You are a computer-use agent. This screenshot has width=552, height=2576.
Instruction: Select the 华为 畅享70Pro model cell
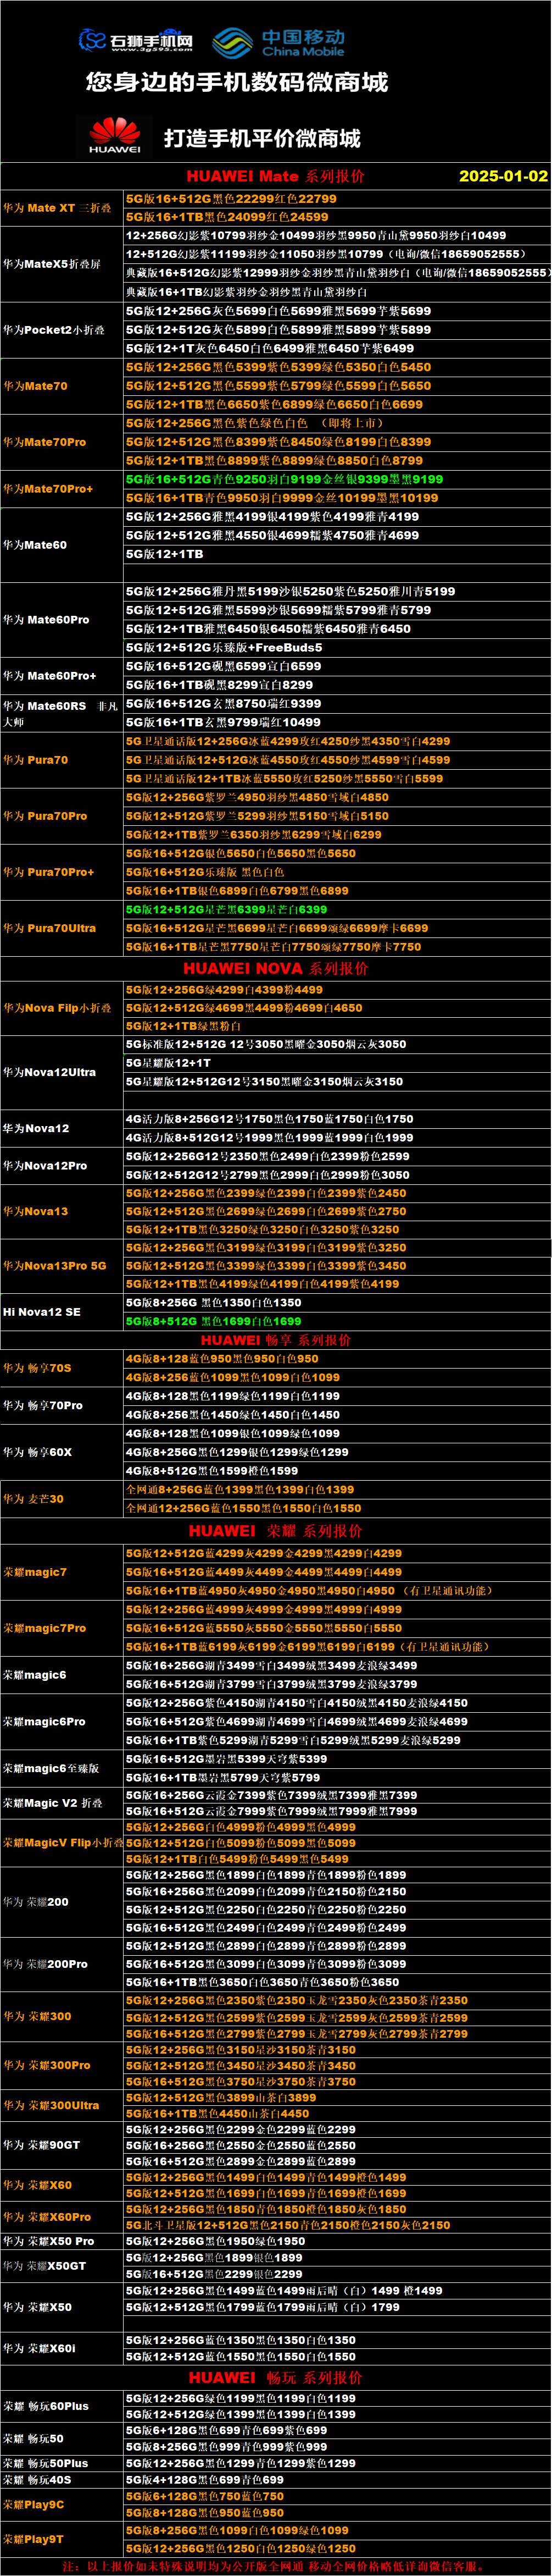coord(62,1405)
